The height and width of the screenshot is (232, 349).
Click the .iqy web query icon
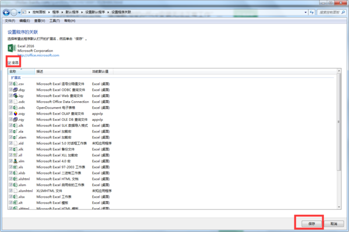15,95
